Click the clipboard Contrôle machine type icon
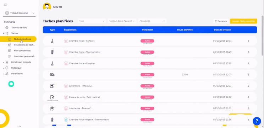 click(x=52, y=97)
